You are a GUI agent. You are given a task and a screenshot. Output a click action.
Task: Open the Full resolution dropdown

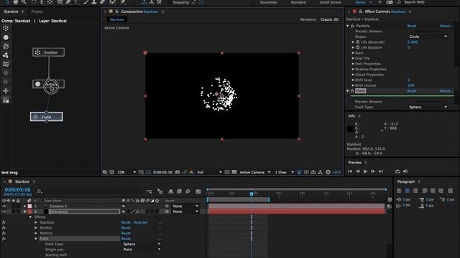(x=209, y=172)
